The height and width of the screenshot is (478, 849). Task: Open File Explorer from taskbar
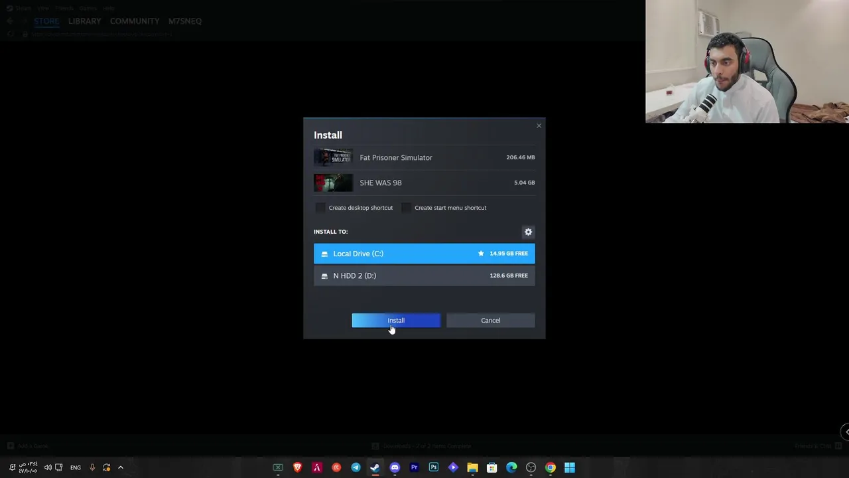(x=472, y=467)
